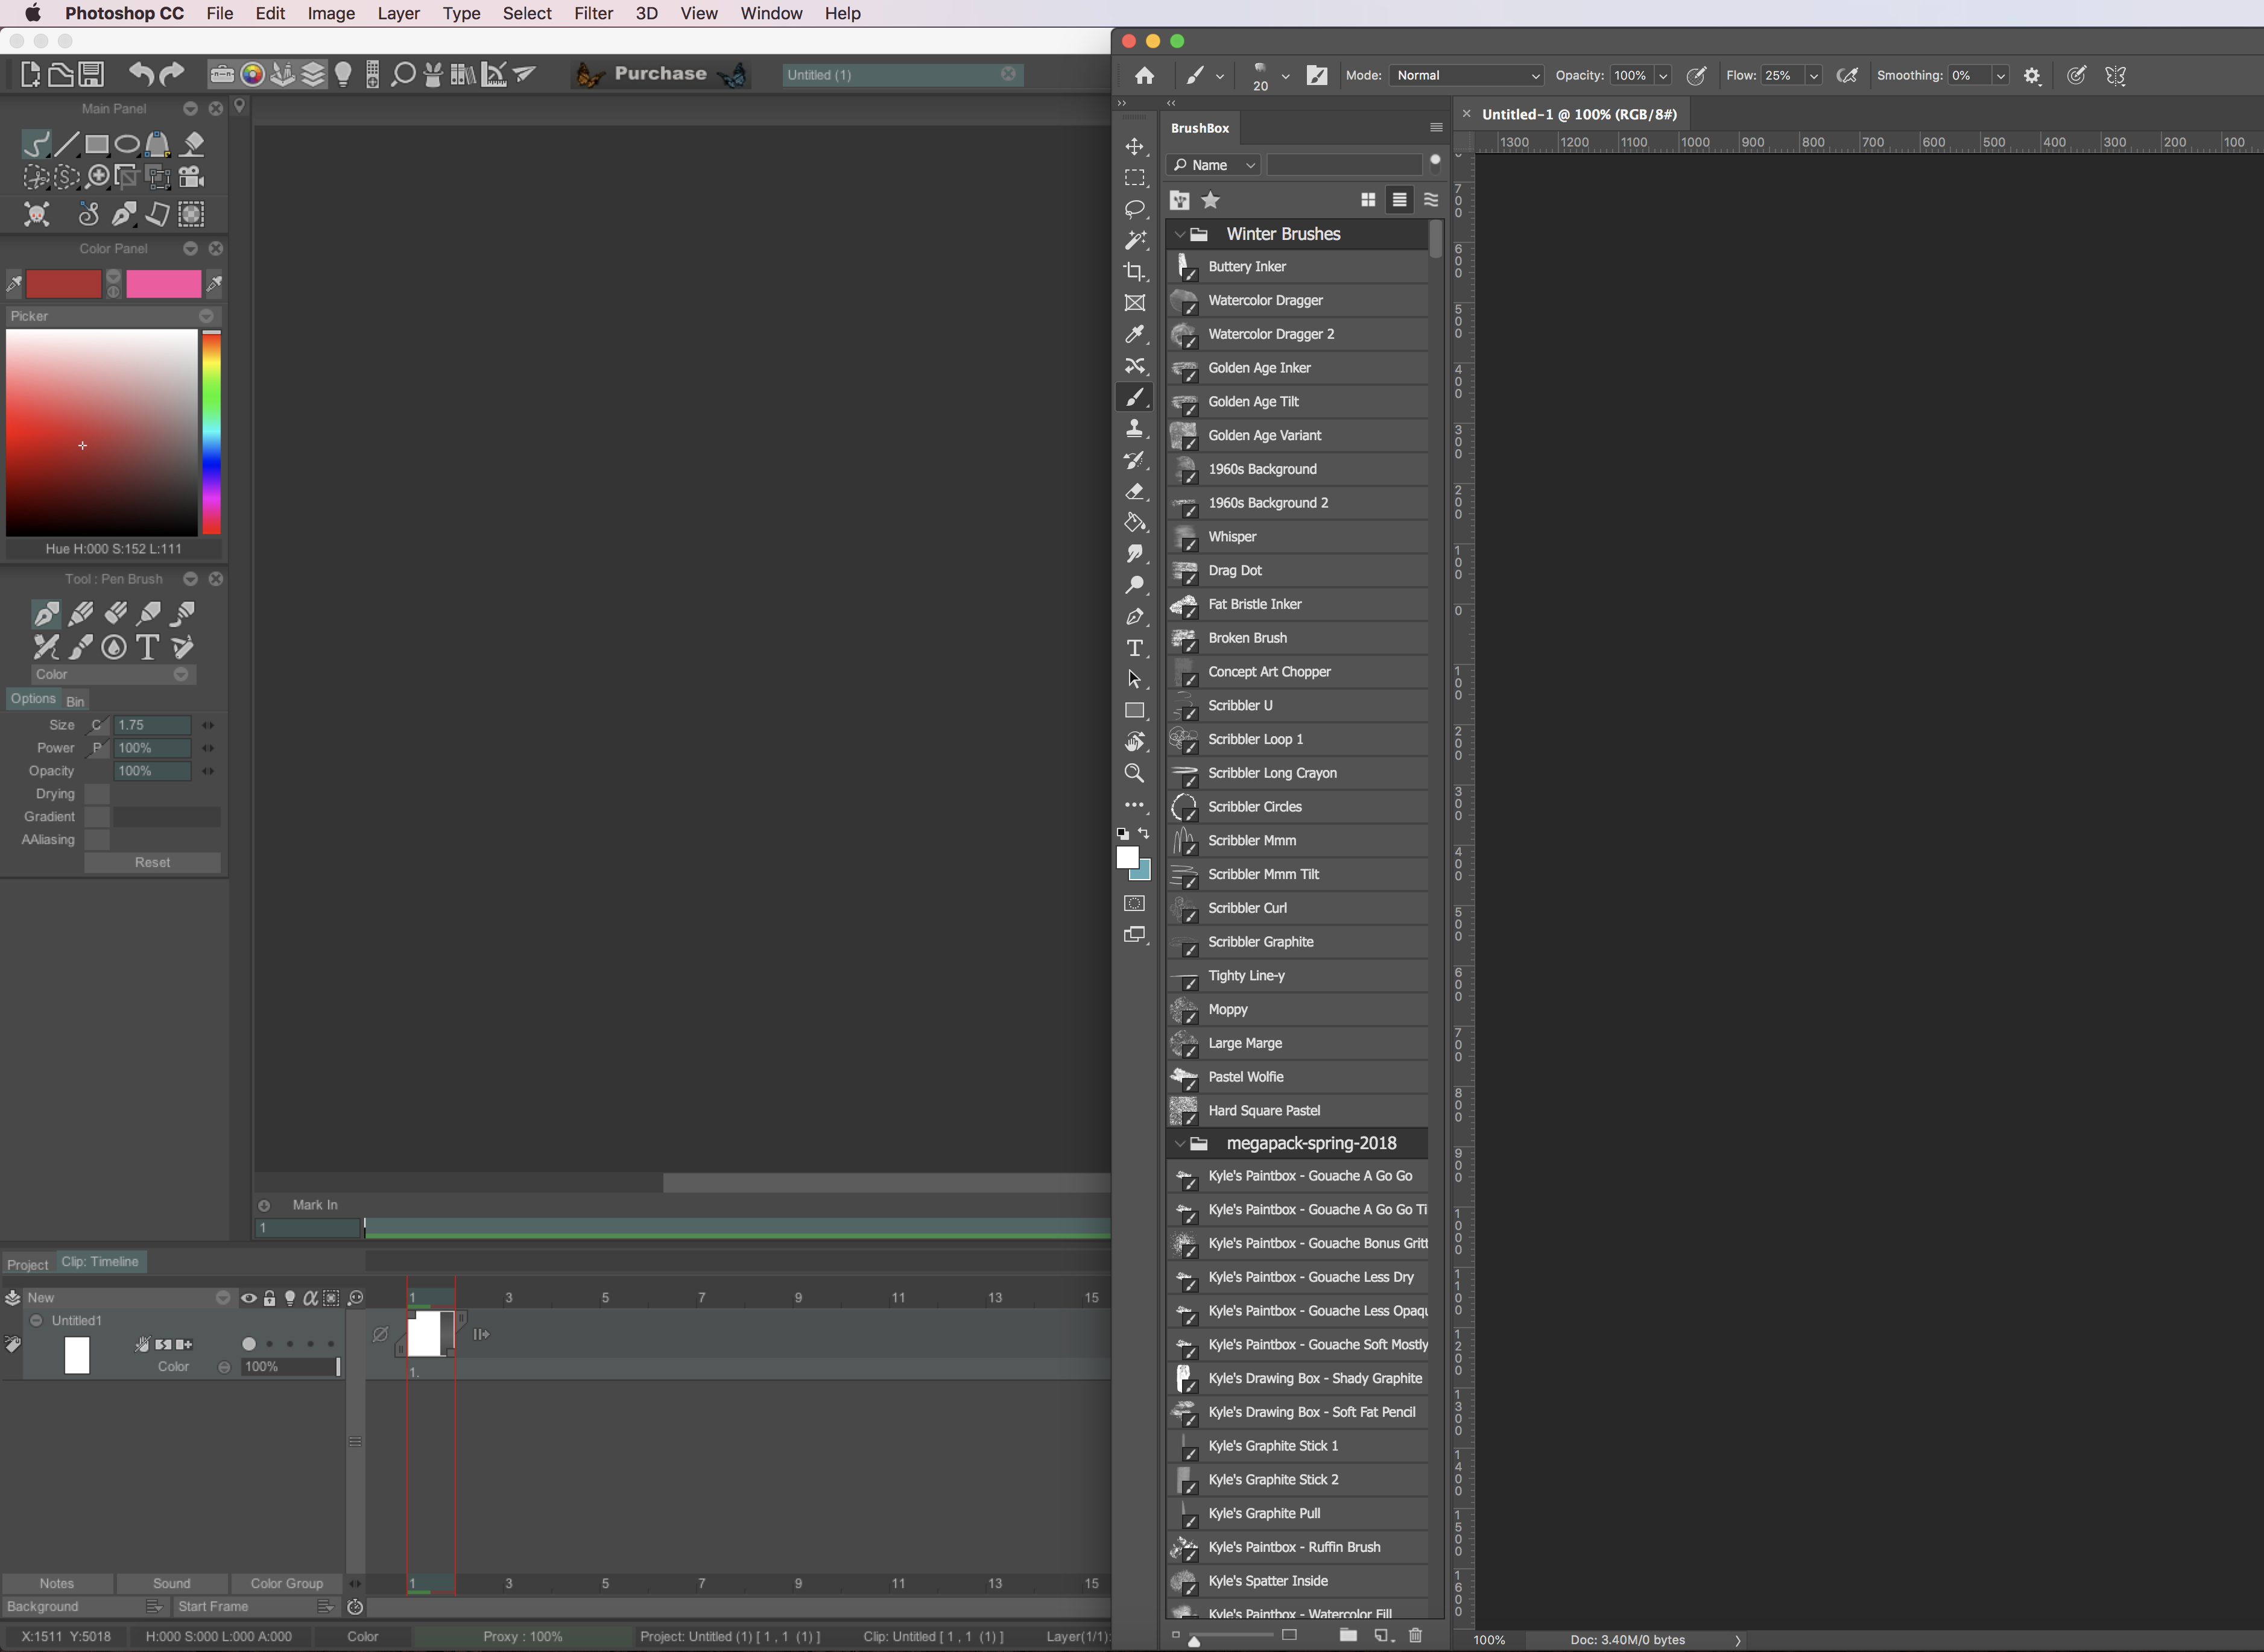Open the Layer menu
2264x1652 pixels.
coord(398,13)
